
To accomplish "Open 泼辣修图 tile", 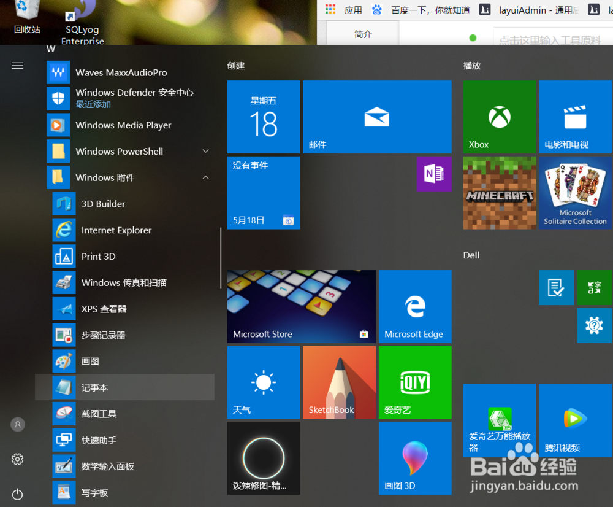I will 264,458.
